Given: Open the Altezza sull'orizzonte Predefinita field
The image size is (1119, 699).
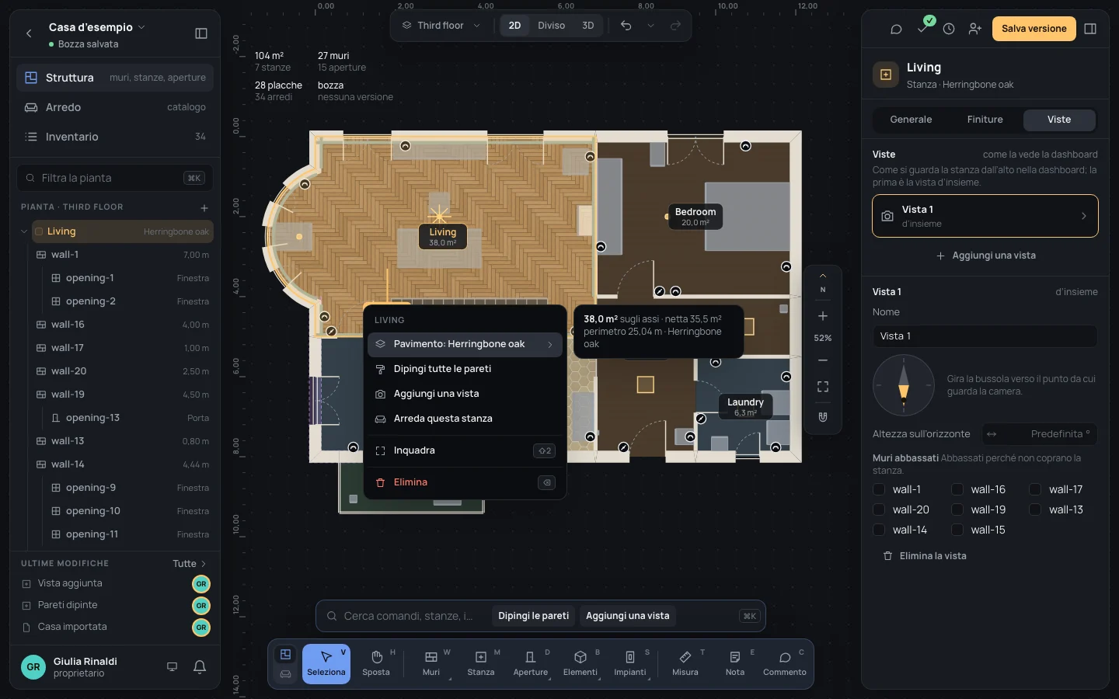Looking at the screenshot, I should pyautogui.click(x=1040, y=434).
